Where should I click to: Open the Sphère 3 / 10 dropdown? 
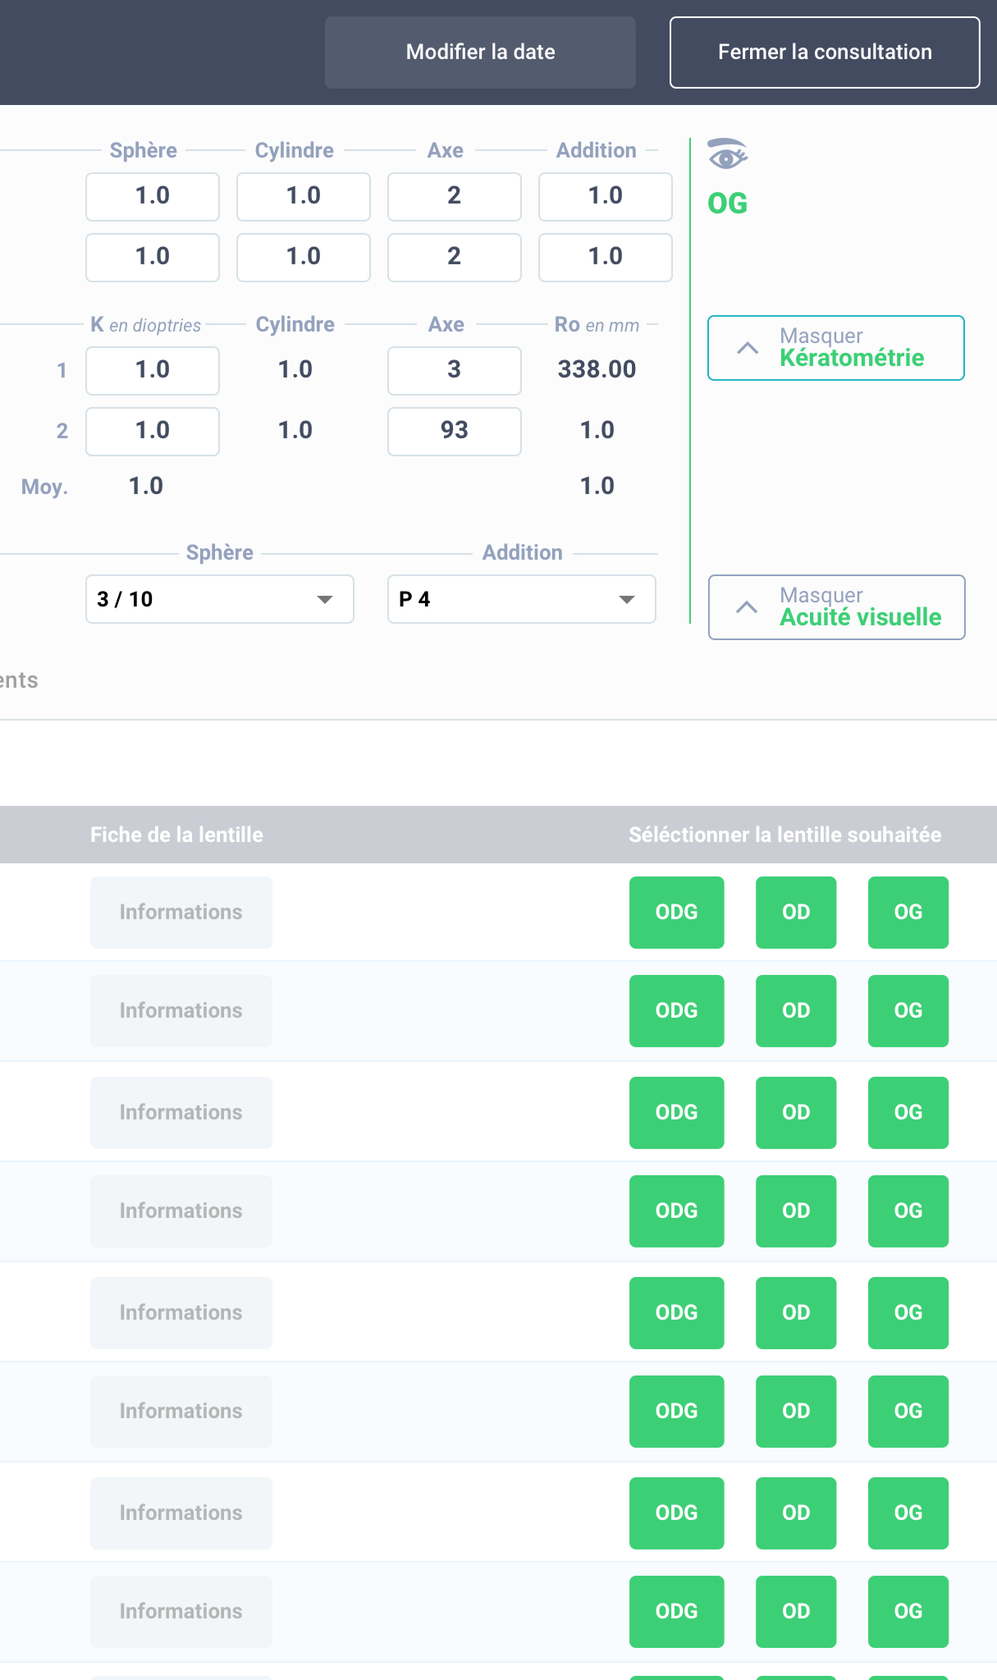pos(220,599)
